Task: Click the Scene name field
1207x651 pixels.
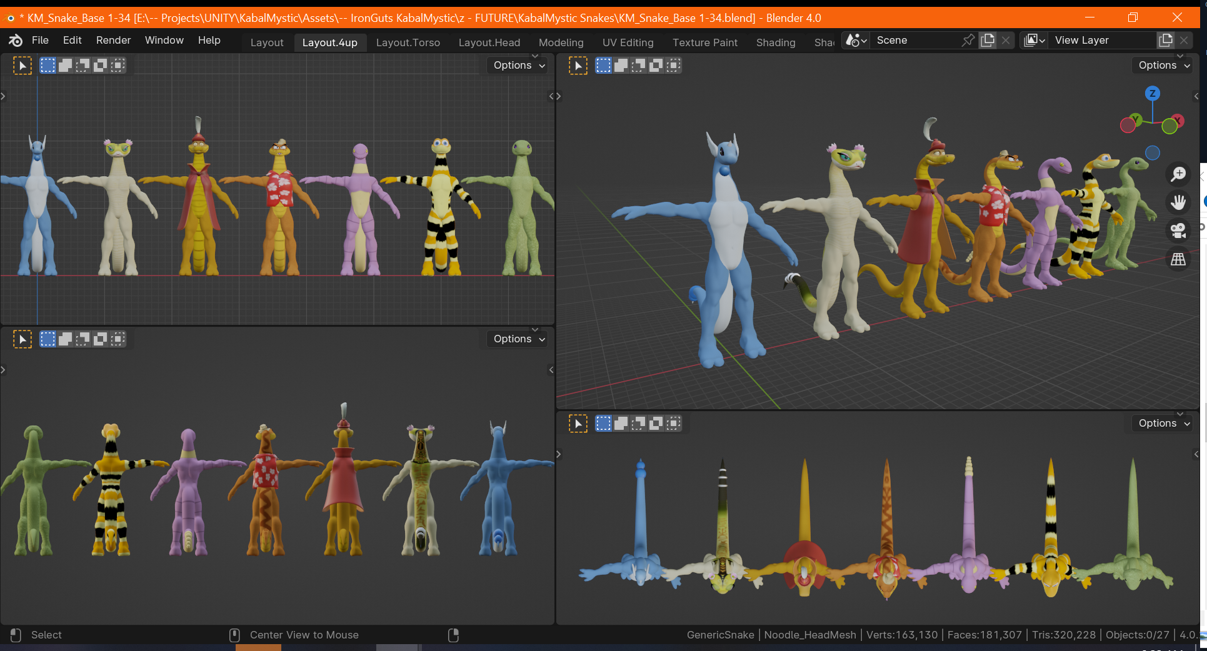Action: 916,41
